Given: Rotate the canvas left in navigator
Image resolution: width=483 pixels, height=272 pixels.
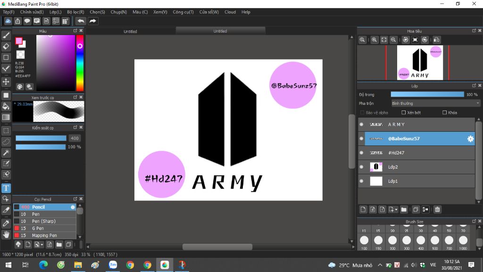Looking at the screenshot, I should click(406, 40).
